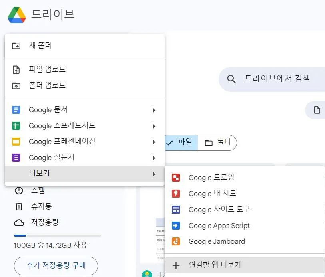Switch to the 폴더 view toggle

tap(217, 143)
